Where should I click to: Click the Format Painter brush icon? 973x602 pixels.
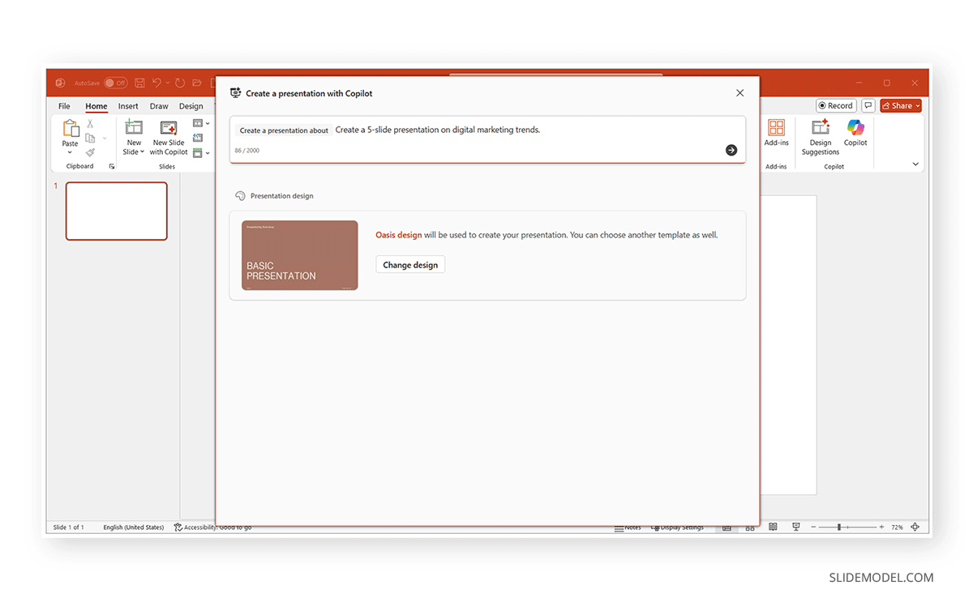(90, 152)
